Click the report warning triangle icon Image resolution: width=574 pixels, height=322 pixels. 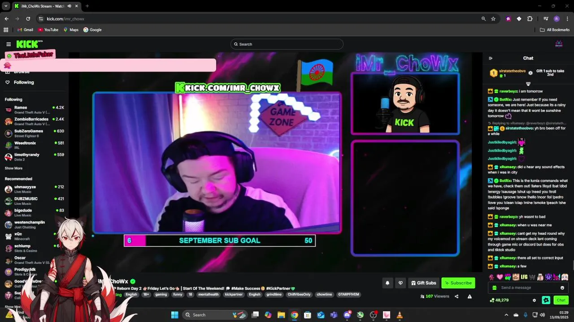point(470,296)
